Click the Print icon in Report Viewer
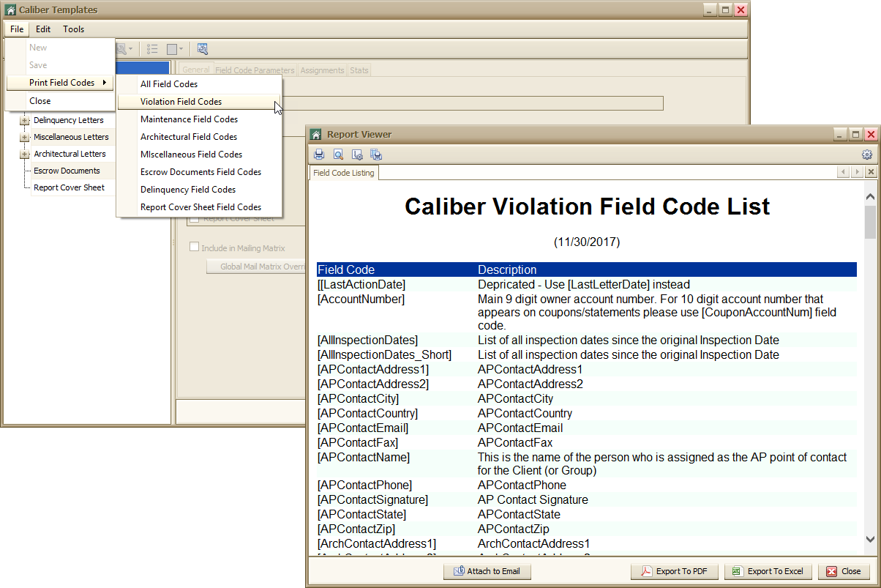Screen dimensions: 881x588 pyautogui.click(x=319, y=155)
